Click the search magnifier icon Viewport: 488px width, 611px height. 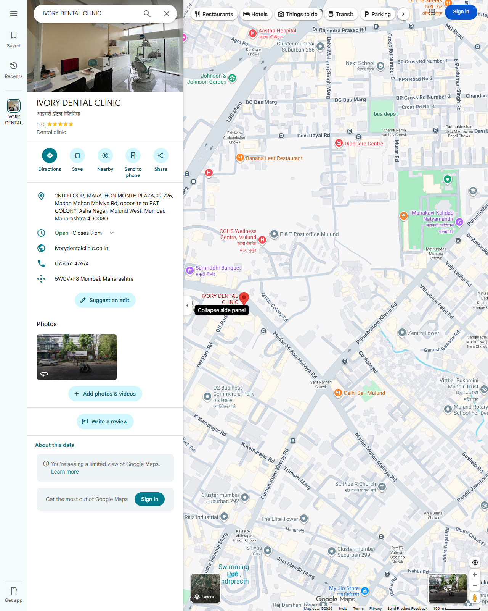click(147, 14)
